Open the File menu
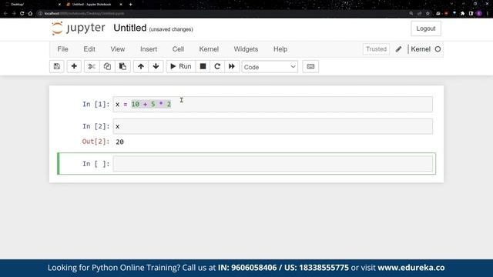Viewport: 493px width, 277px height. (62, 49)
